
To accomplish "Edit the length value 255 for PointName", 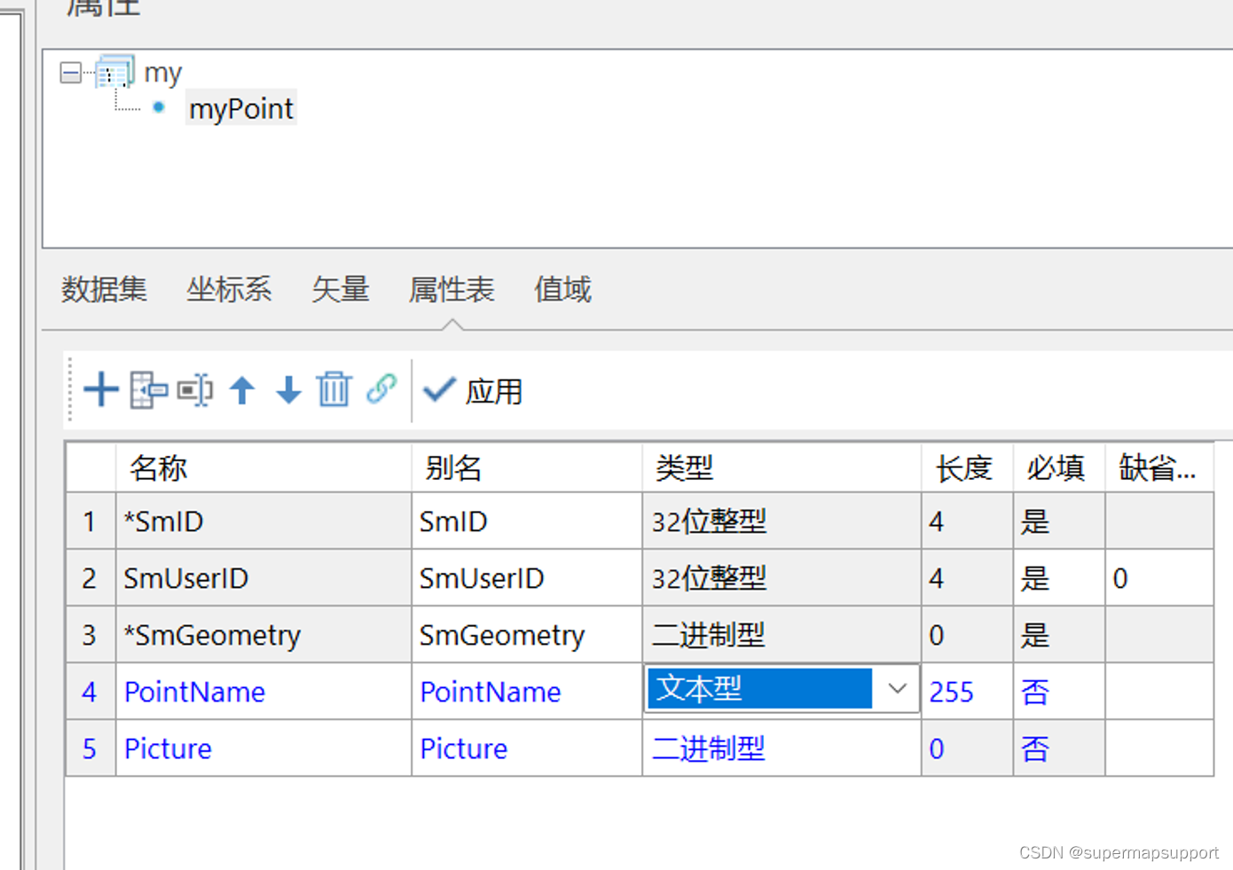I will pyautogui.click(x=950, y=692).
